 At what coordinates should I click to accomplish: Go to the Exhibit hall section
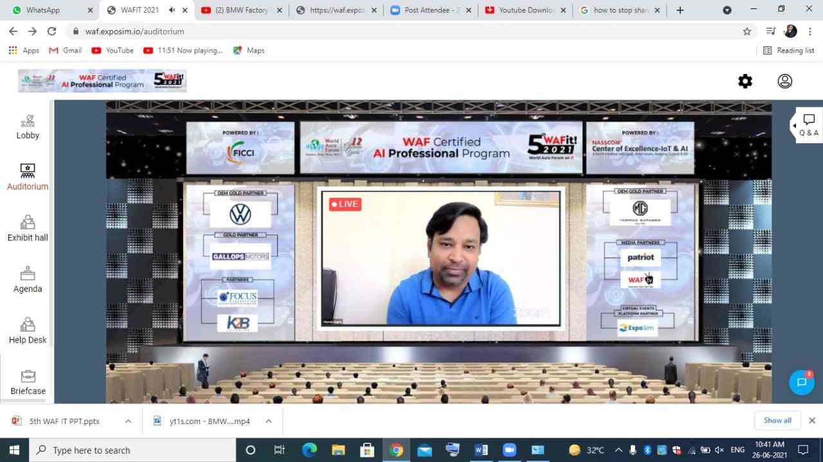(28, 229)
